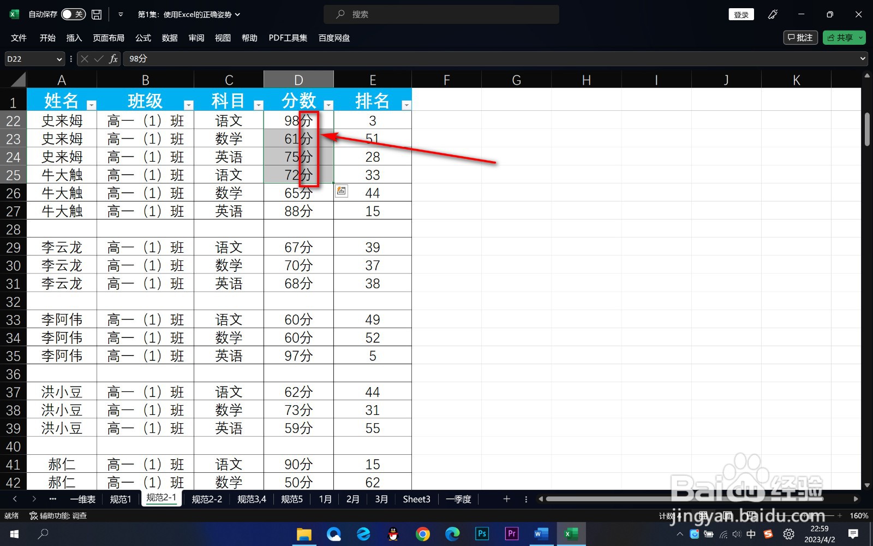
Task: Click inside the formula bar showing 98分
Action: (x=490, y=59)
